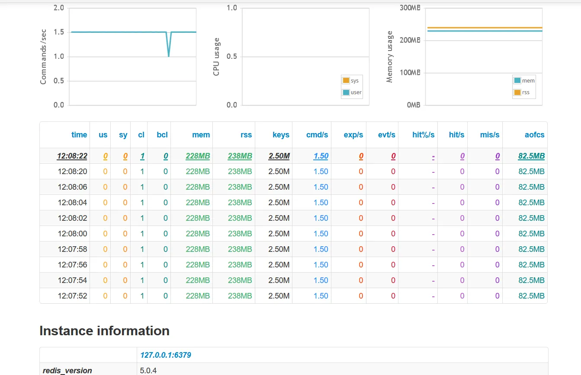Viewport: 581px width, 375px height.
Task: Click the sys legend orange swatch
Action: click(346, 80)
